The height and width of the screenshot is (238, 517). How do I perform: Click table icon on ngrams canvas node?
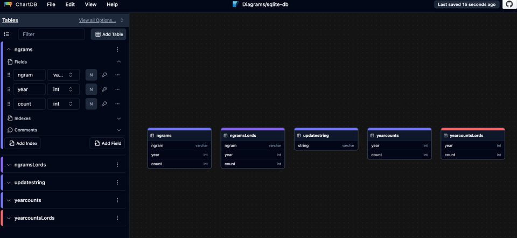(152, 136)
